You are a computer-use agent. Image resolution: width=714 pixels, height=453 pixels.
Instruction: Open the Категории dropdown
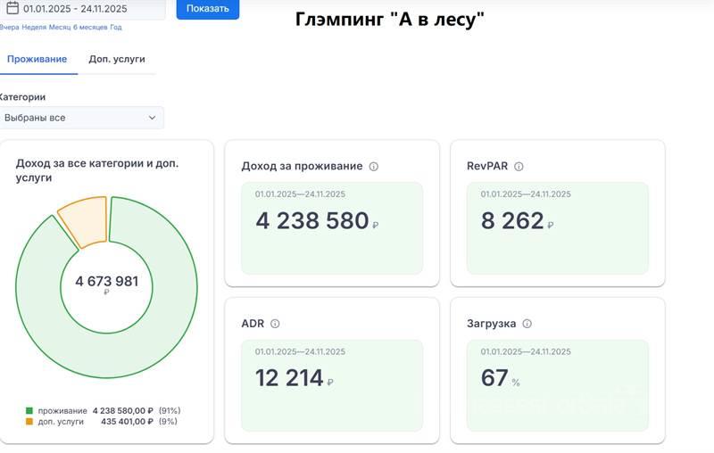click(x=80, y=118)
